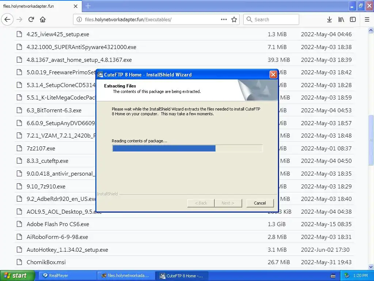Click file icon beside 4.25_iview425_setup.exe
This screenshot has width=374, height=281.
click(x=19, y=34)
